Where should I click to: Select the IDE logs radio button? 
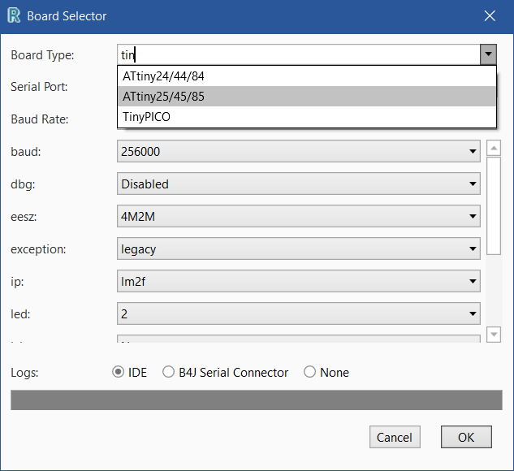point(119,373)
